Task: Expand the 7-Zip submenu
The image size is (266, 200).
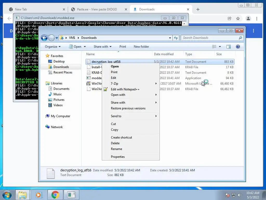Action: pyautogui.click(x=131, y=84)
